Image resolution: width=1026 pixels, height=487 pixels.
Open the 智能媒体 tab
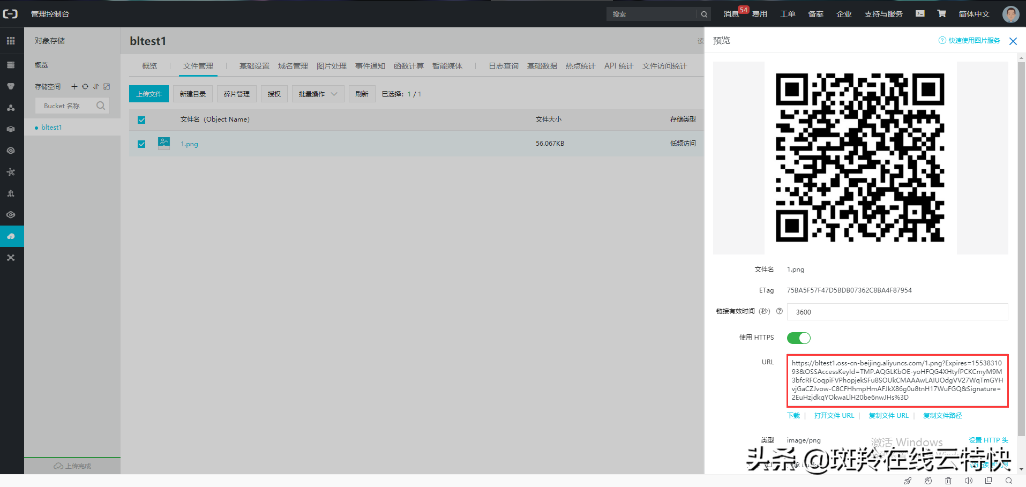coord(447,66)
